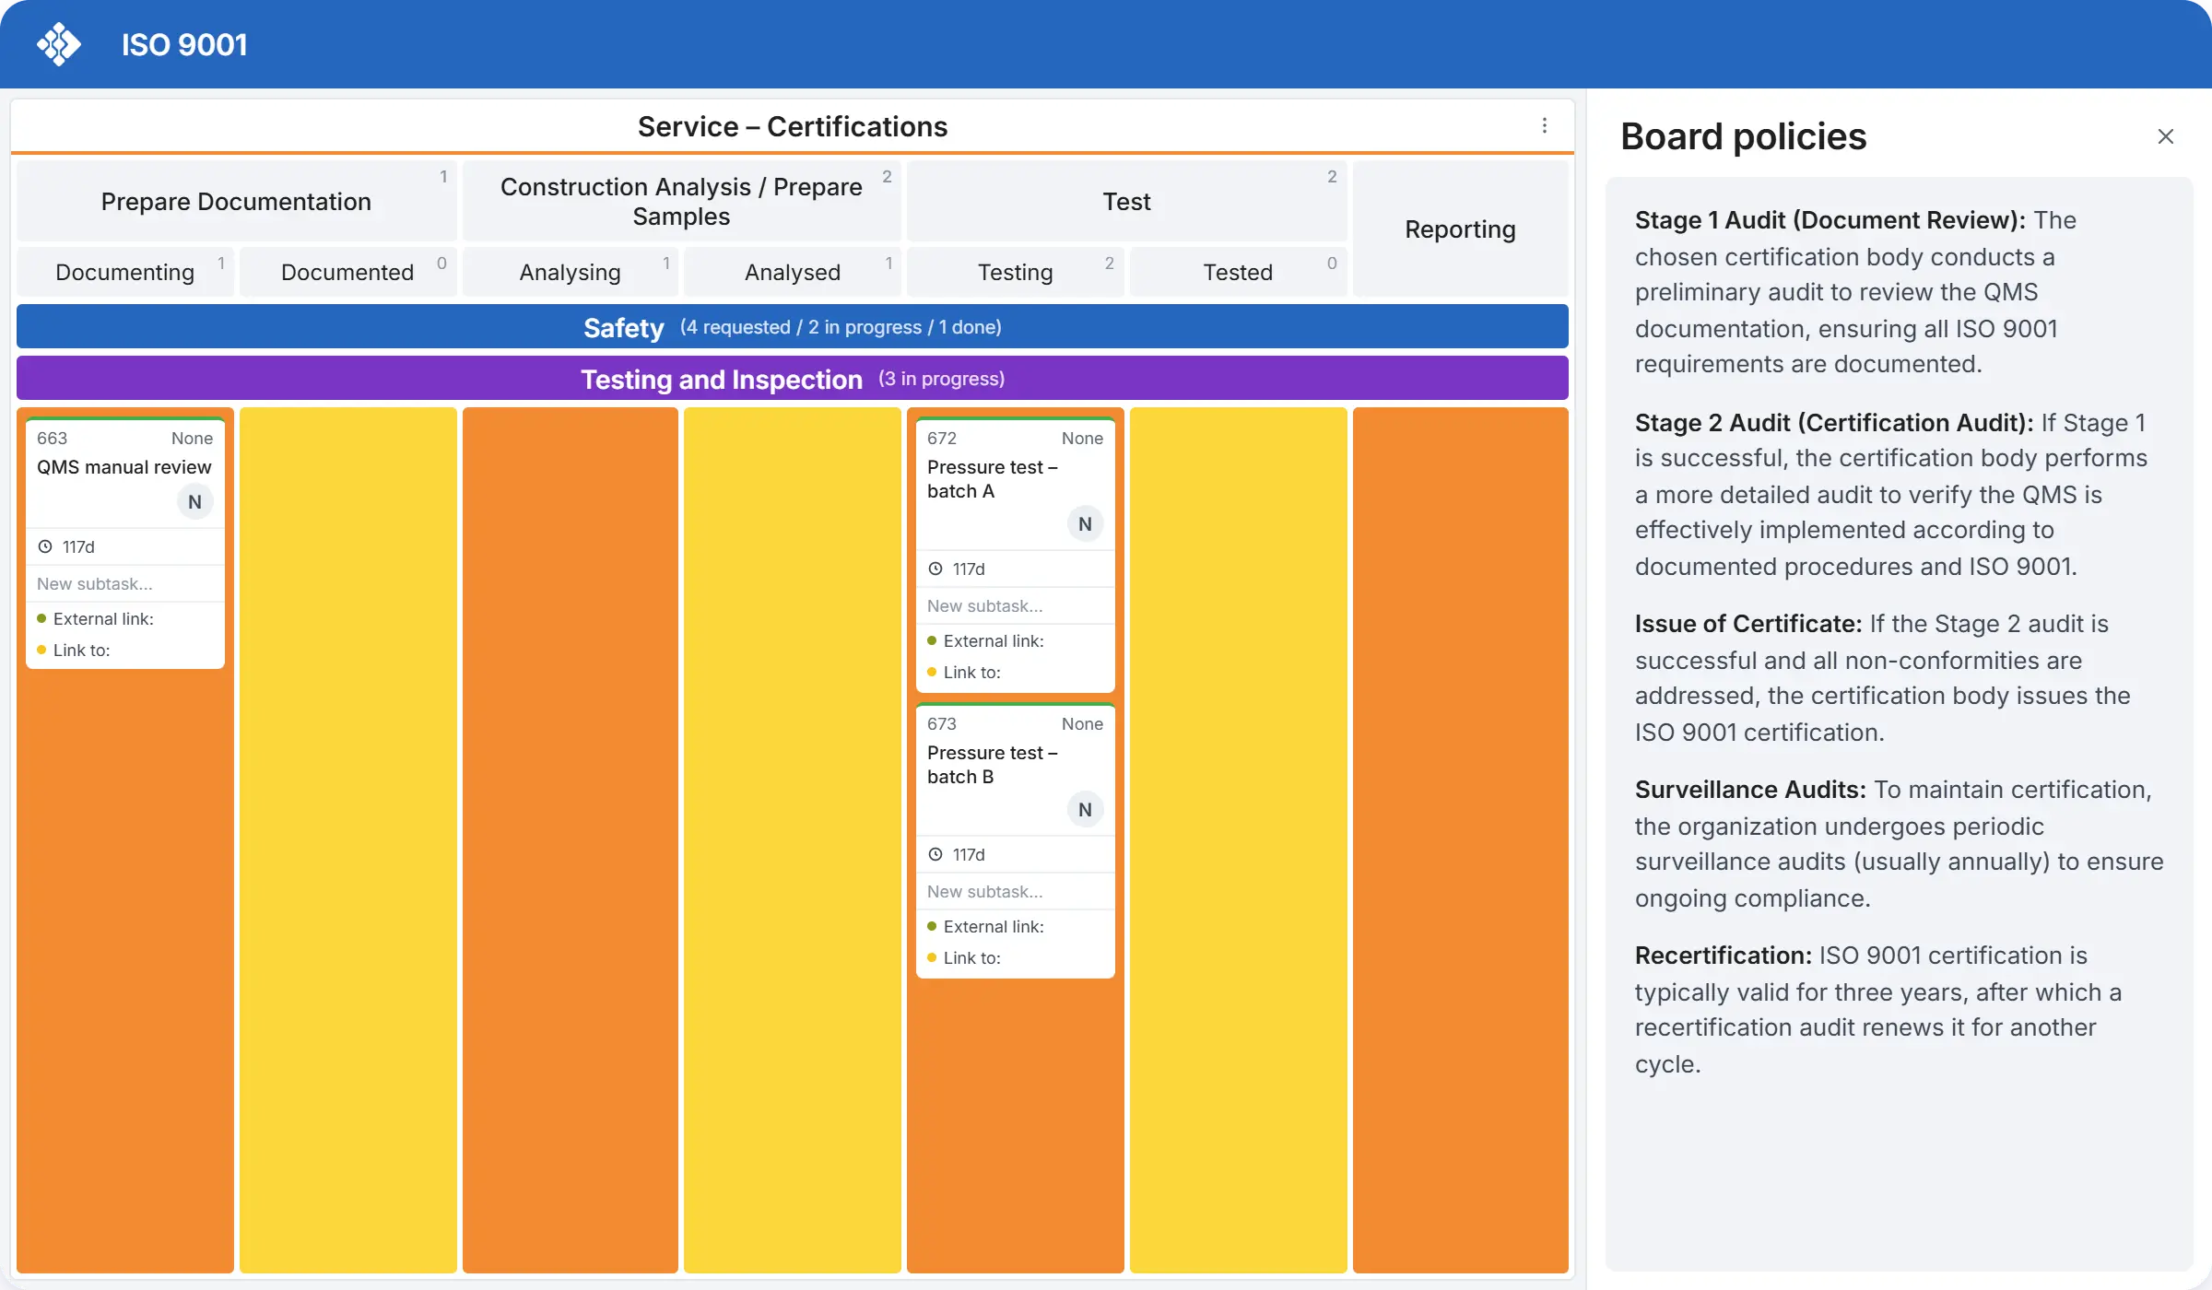Click New subtask field on card 673
This screenshot has width=2212, height=1290.
point(1016,891)
